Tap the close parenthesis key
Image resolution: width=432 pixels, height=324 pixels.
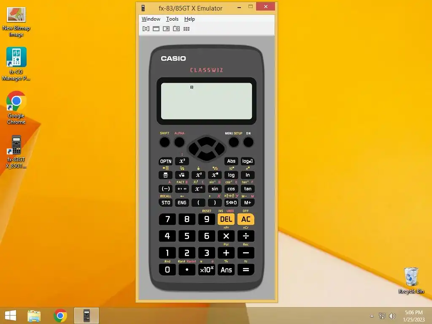[215, 202]
